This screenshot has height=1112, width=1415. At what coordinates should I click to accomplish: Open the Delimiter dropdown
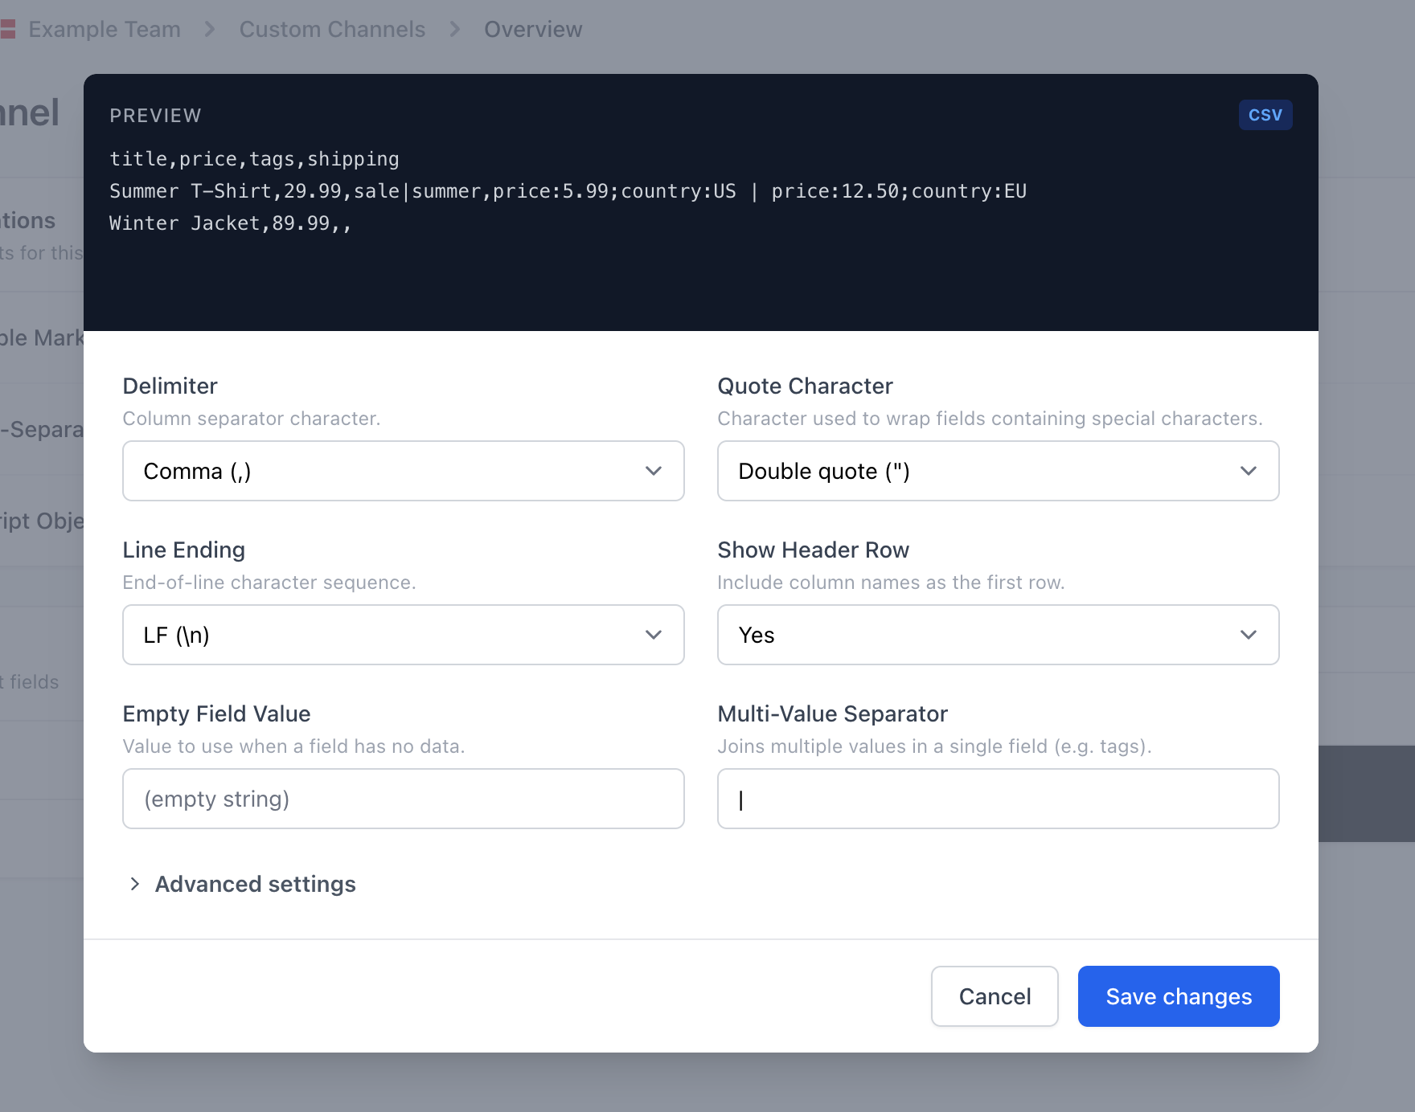(x=403, y=471)
